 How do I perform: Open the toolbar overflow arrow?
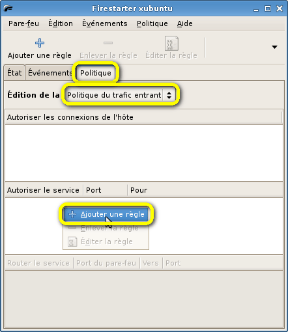274,47
